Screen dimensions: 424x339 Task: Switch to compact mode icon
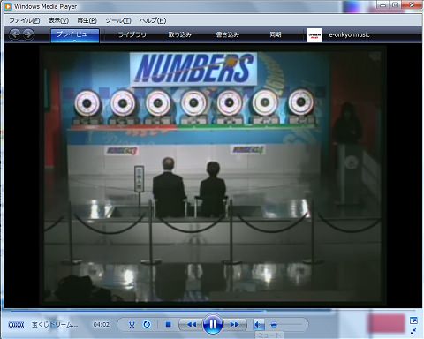pyautogui.click(x=413, y=330)
